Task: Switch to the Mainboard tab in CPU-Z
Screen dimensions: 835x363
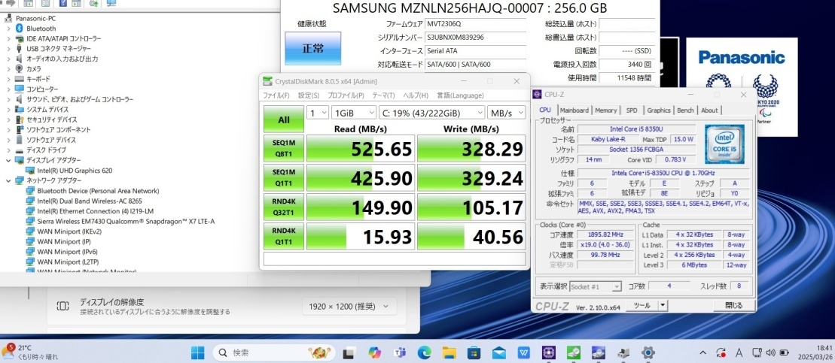Action: [574, 110]
